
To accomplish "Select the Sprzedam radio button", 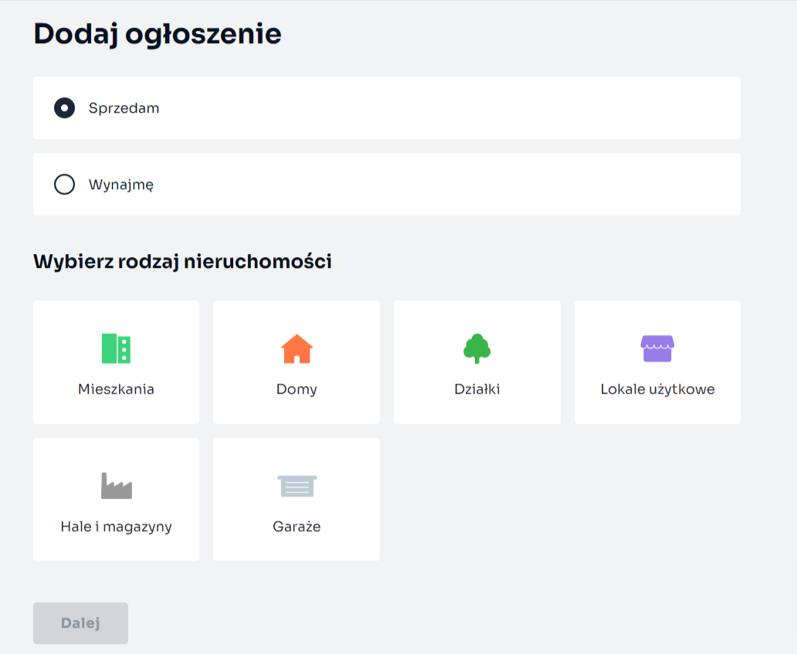I will pos(64,108).
